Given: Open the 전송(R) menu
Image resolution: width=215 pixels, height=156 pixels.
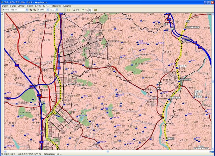Looking at the screenshot, I should pyautogui.click(x=30, y=6).
